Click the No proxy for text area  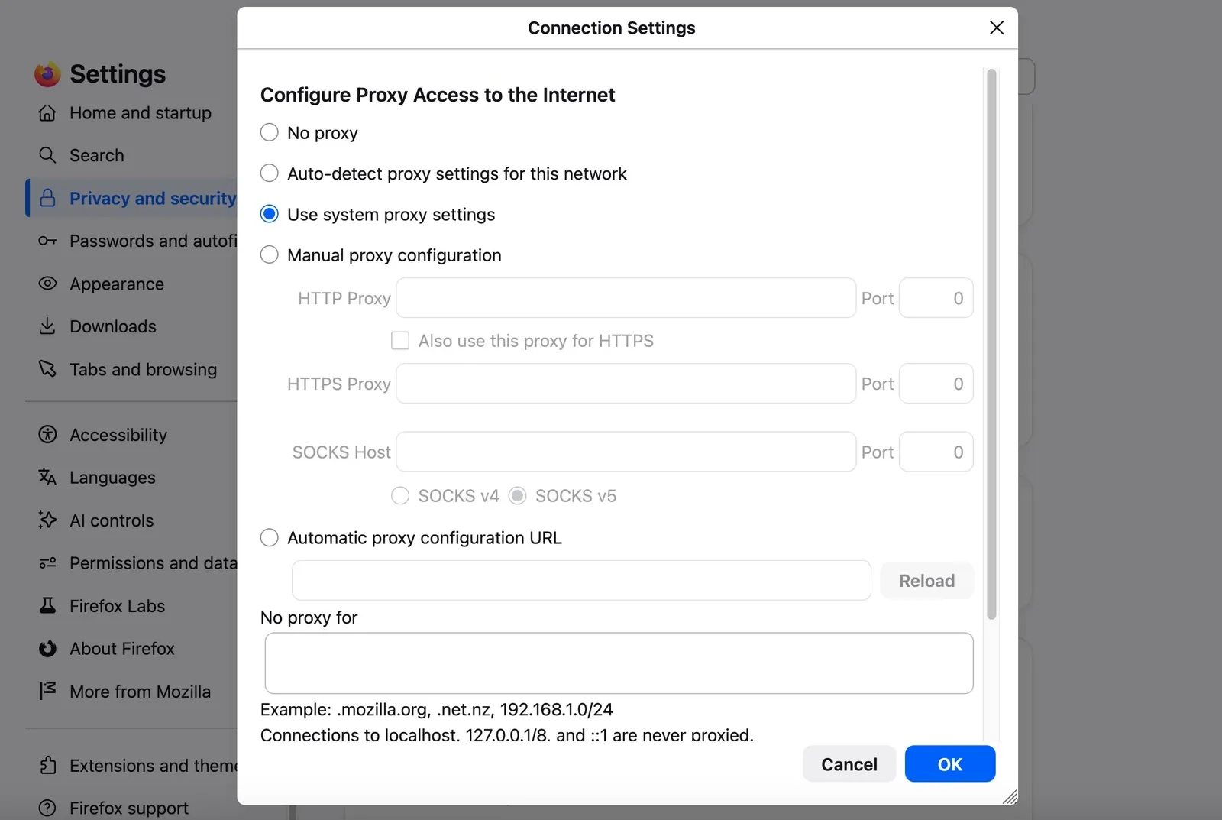(619, 663)
